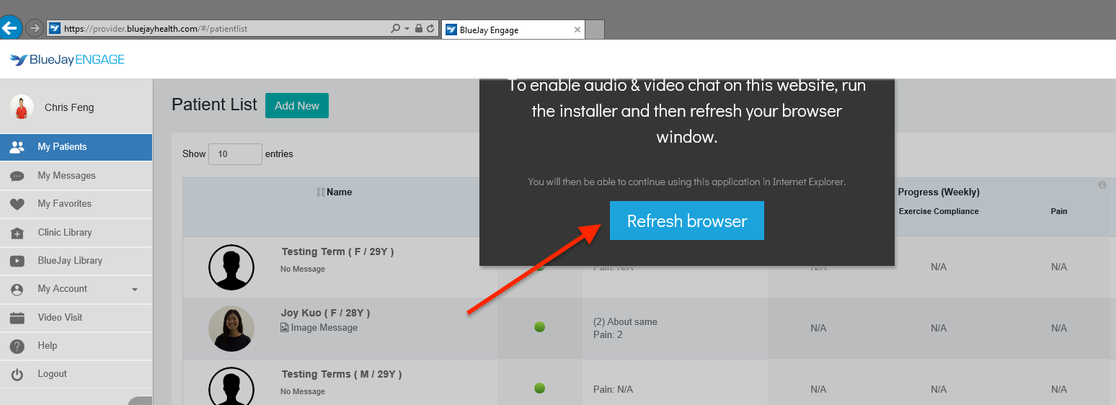Open My Messages in sidebar
This screenshot has height=405, width=1116.
click(x=76, y=176)
